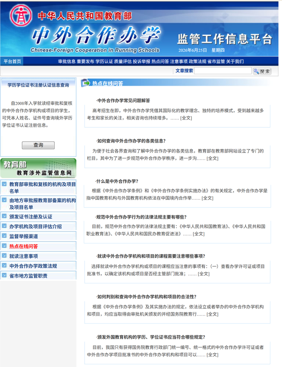Click the green arrow icon beside 热点在线问答 heading
282x367 pixels.
(x=85, y=83)
